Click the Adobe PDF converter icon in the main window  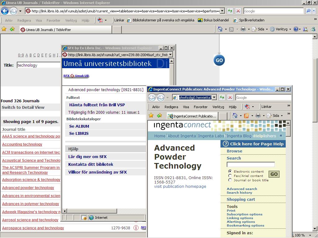click(x=100, y=20)
